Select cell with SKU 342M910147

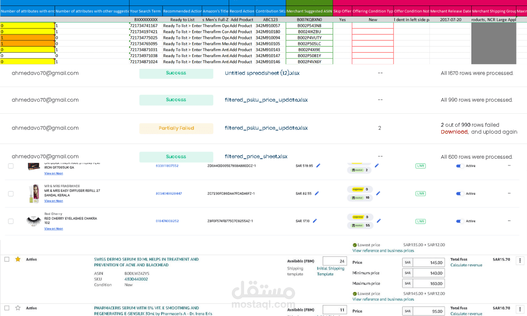pos(270,56)
